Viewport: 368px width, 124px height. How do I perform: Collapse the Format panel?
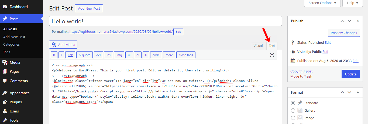[358, 92]
